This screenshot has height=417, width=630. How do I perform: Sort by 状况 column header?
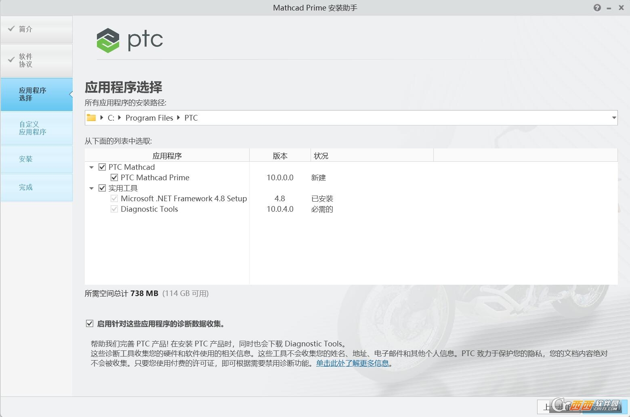point(372,156)
